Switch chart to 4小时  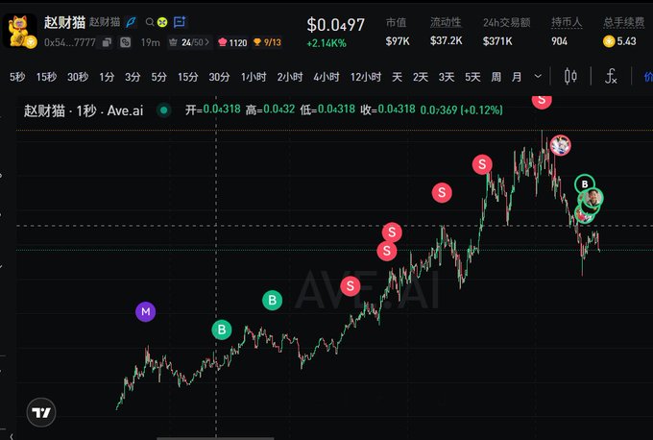326,77
